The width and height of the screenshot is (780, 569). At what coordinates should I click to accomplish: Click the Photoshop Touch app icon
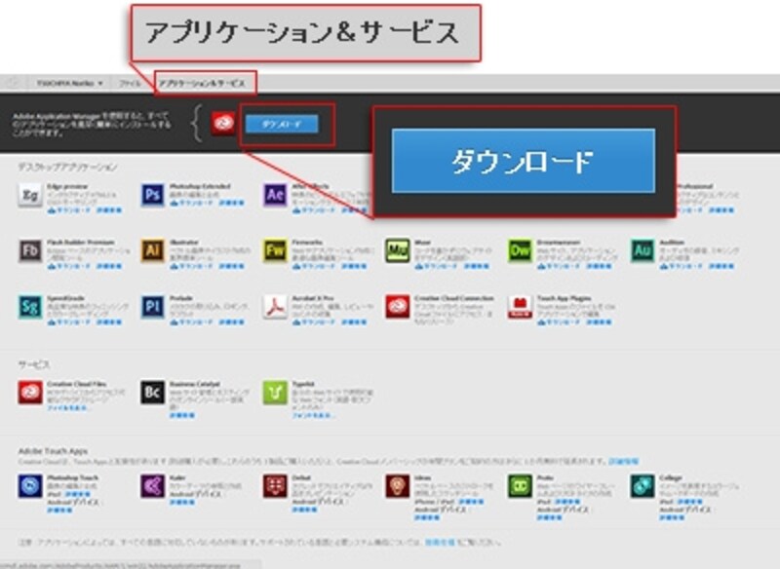tap(30, 486)
